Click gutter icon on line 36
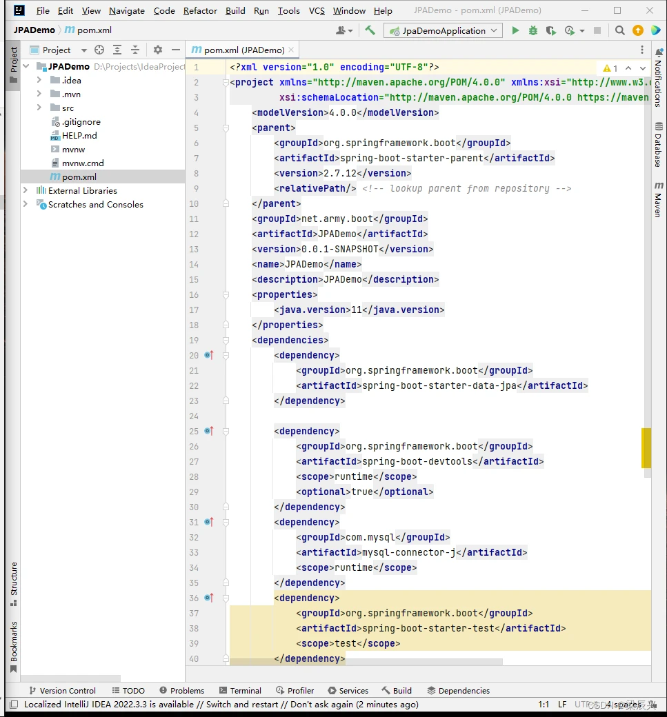 pos(209,598)
